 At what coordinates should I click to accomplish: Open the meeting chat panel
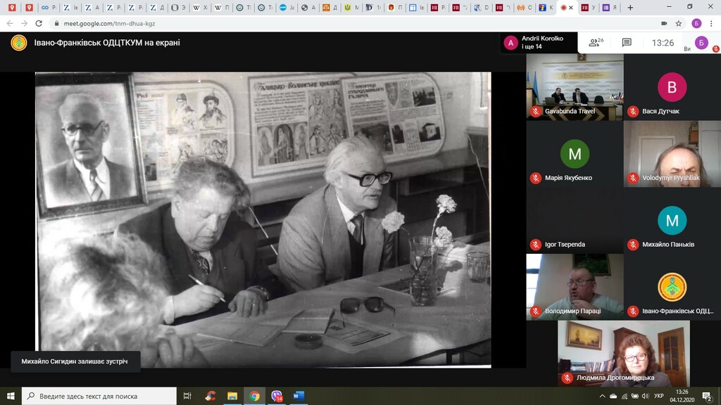[627, 42]
